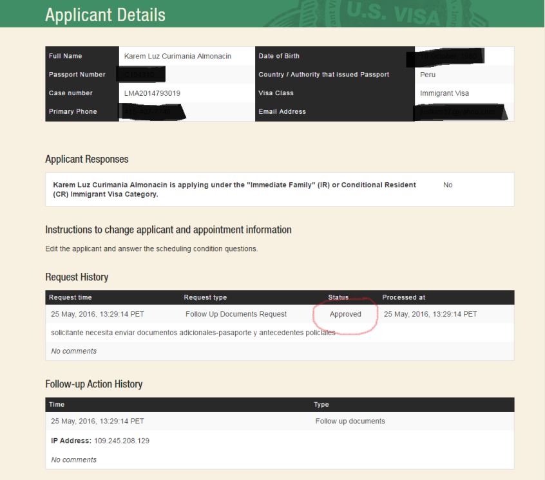Screen dimensions: 545x480
Task: Click the 'Approved' status cell
Action: tap(345, 314)
